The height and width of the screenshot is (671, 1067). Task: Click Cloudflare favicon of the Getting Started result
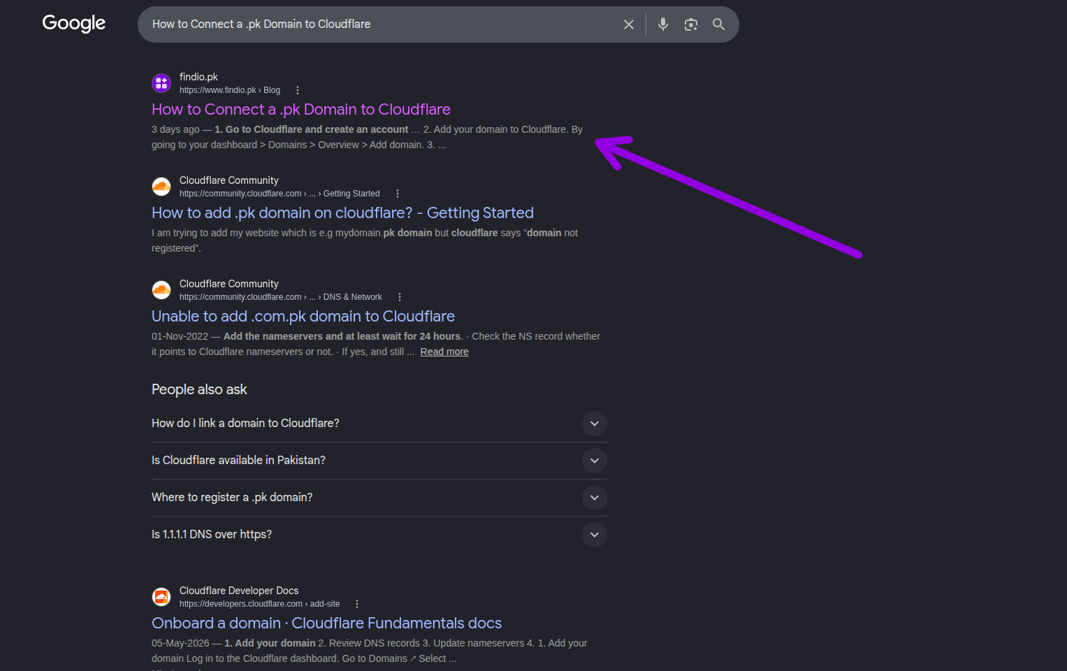(161, 187)
